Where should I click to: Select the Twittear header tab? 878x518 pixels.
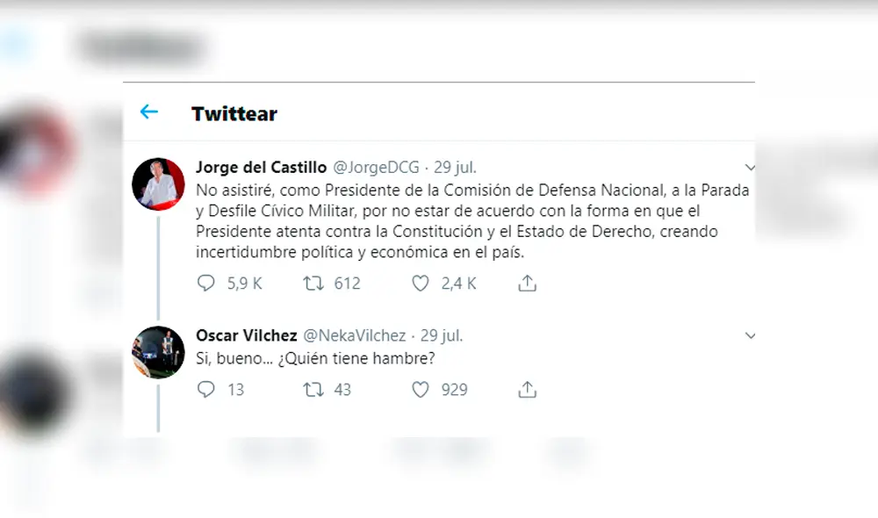pos(234,113)
